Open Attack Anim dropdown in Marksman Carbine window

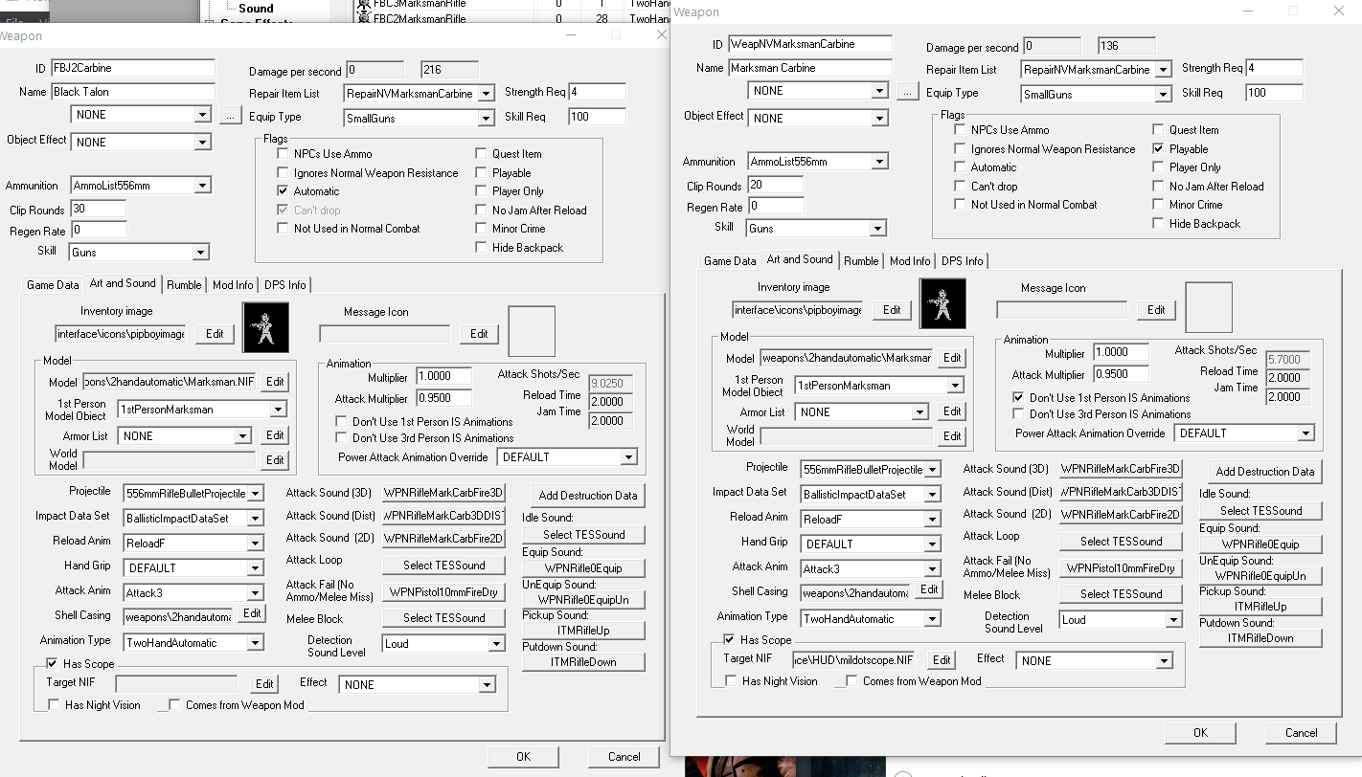932,568
